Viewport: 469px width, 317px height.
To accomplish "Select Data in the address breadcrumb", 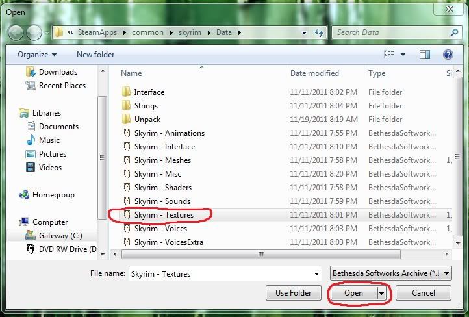I will pyautogui.click(x=224, y=32).
